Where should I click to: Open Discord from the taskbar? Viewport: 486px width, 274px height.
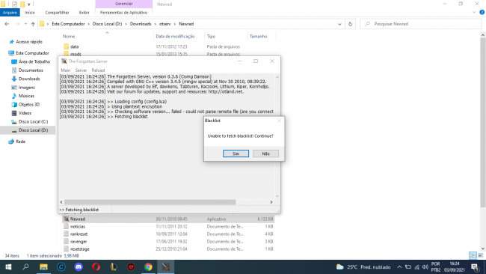tap(79, 267)
